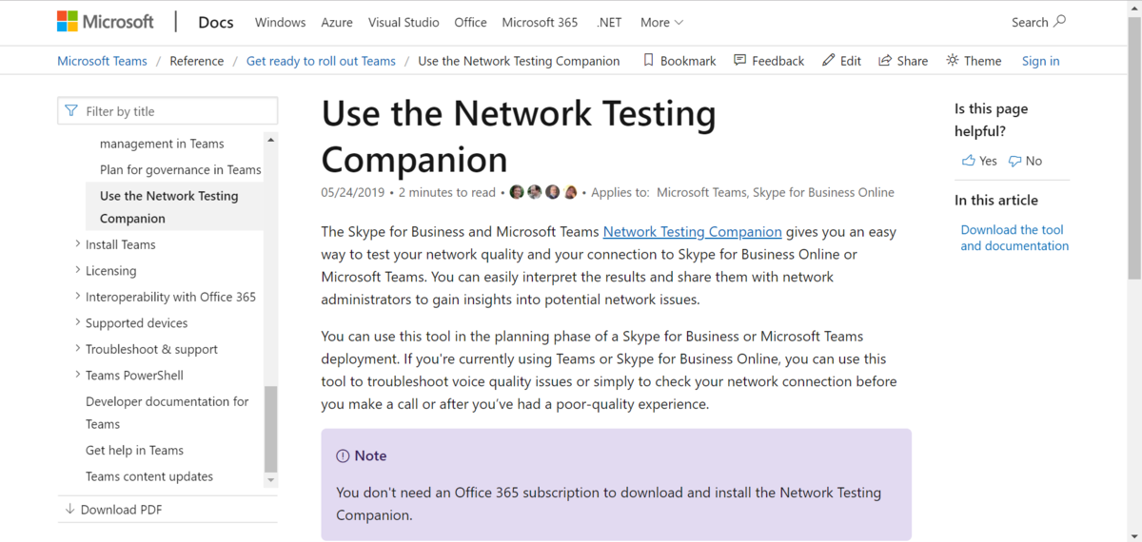Click the first contributor avatar
The width and height of the screenshot is (1142, 542).
click(517, 192)
